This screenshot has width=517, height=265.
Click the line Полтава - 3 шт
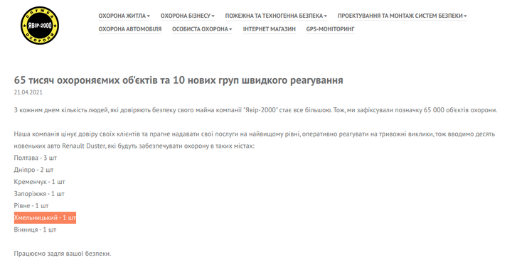coord(36,158)
